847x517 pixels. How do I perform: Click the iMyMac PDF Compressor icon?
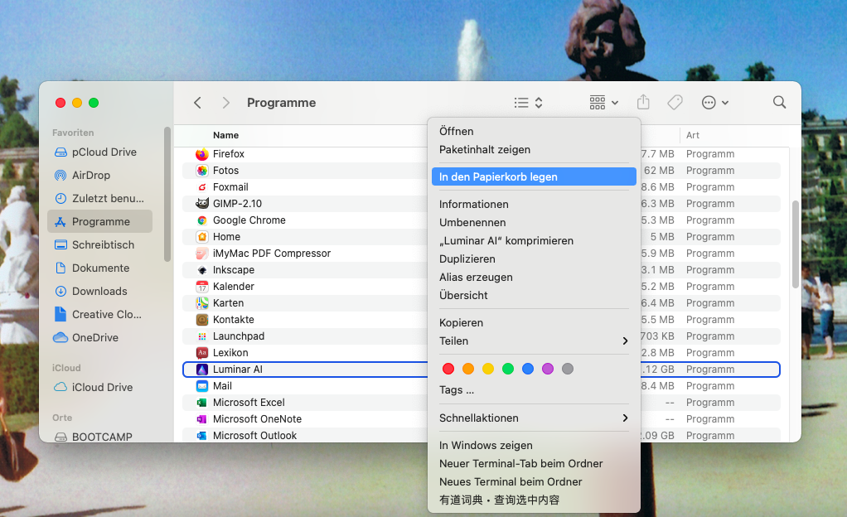tap(202, 254)
